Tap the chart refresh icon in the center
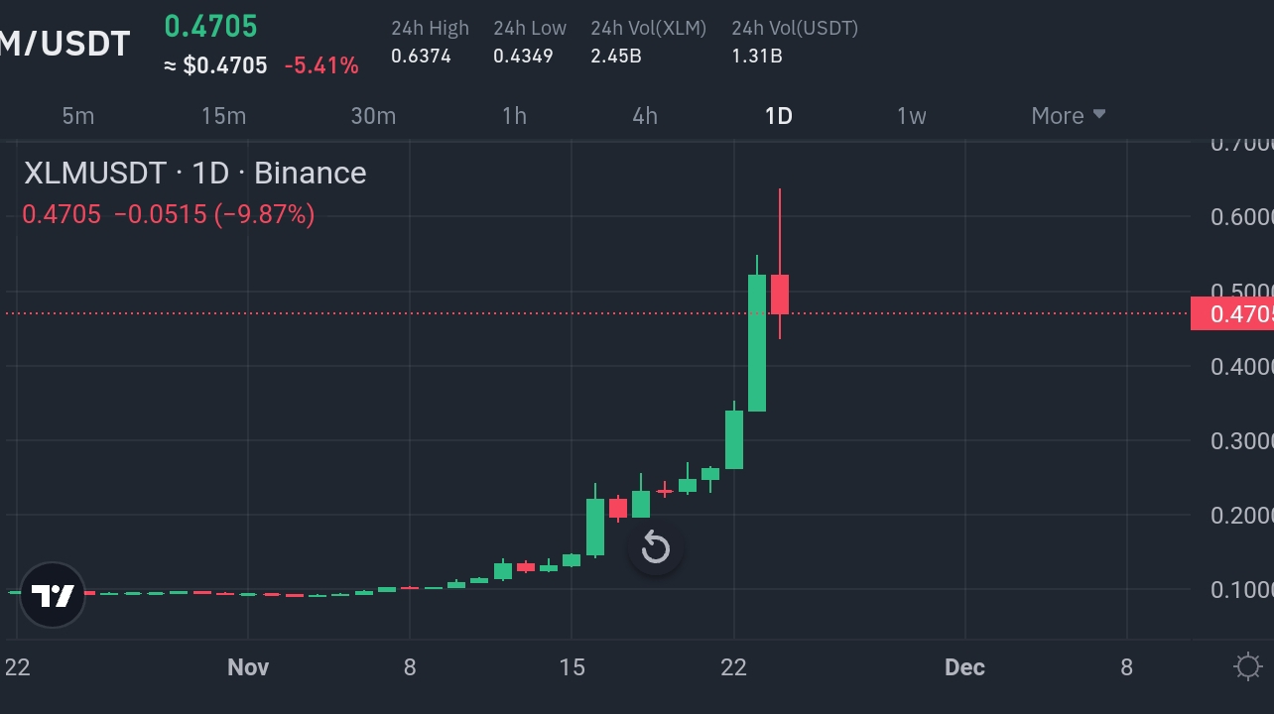Screen dimensions: 1274x714 pyautogui.click(x=655, y=547)
